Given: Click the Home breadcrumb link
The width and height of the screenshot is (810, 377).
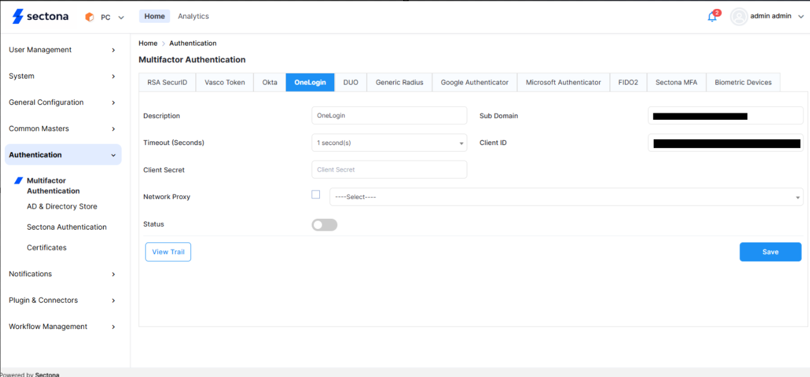Looking at the screenshot, I should tap(147, 43).
